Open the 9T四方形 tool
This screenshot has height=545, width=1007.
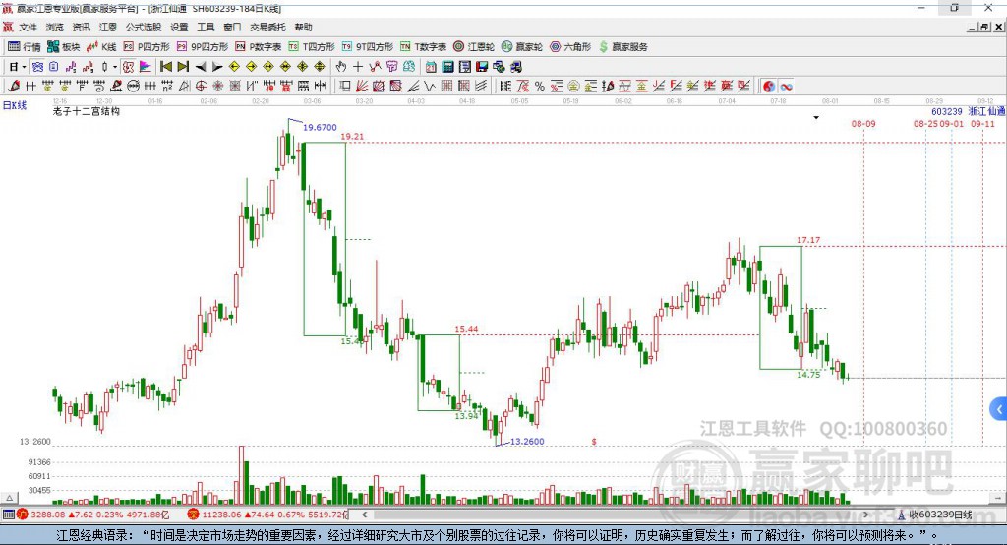368,47
